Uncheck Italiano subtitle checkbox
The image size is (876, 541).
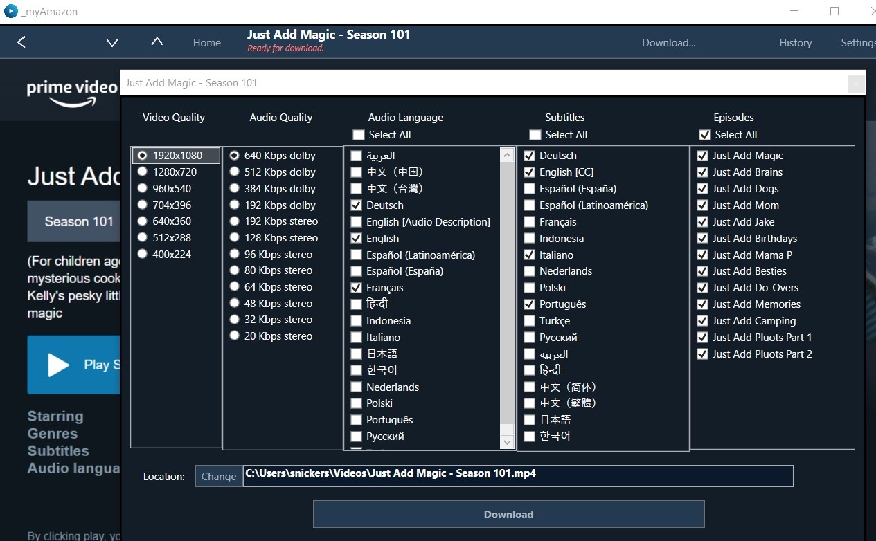[x=529, y=255]
